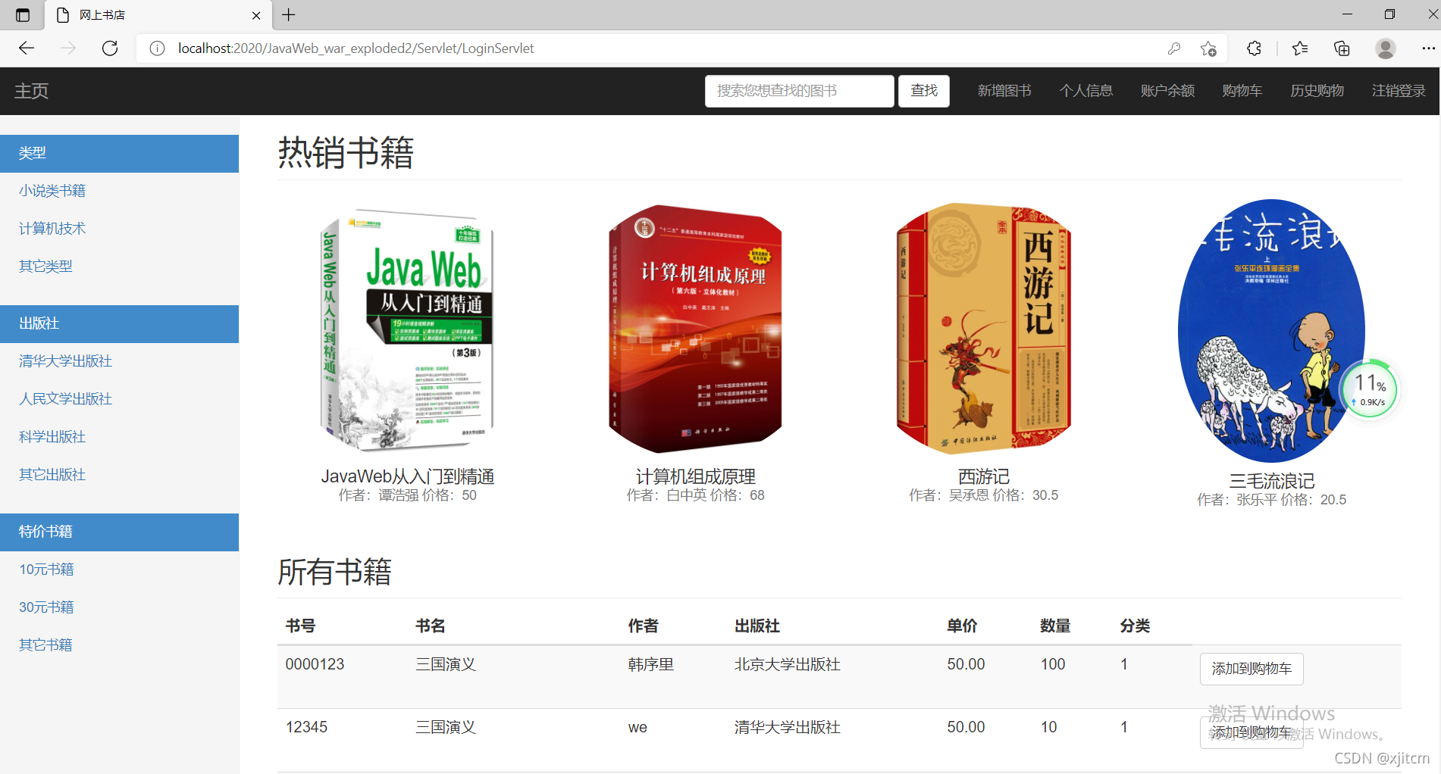Open tab actions menu icon
The width and height of the screenshot is (1441, 774).
(x=23, y=15)
